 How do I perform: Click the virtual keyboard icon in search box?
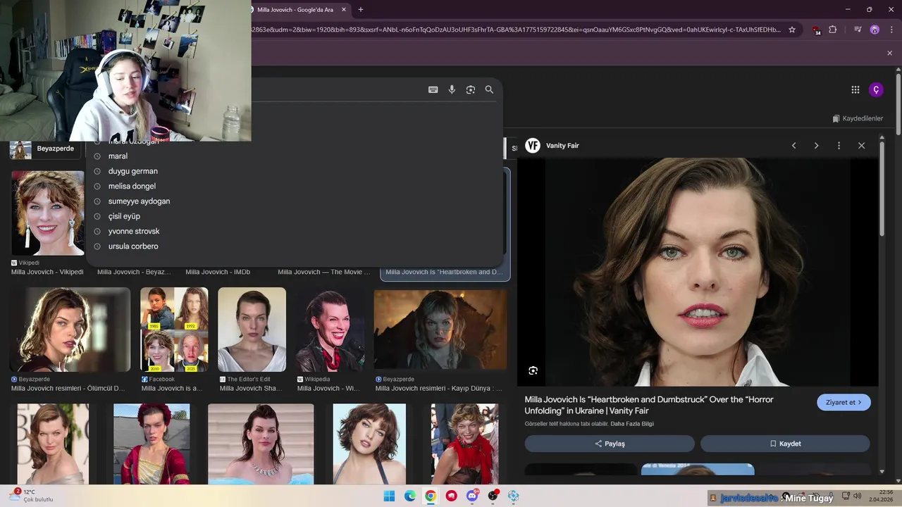[433, 89]
